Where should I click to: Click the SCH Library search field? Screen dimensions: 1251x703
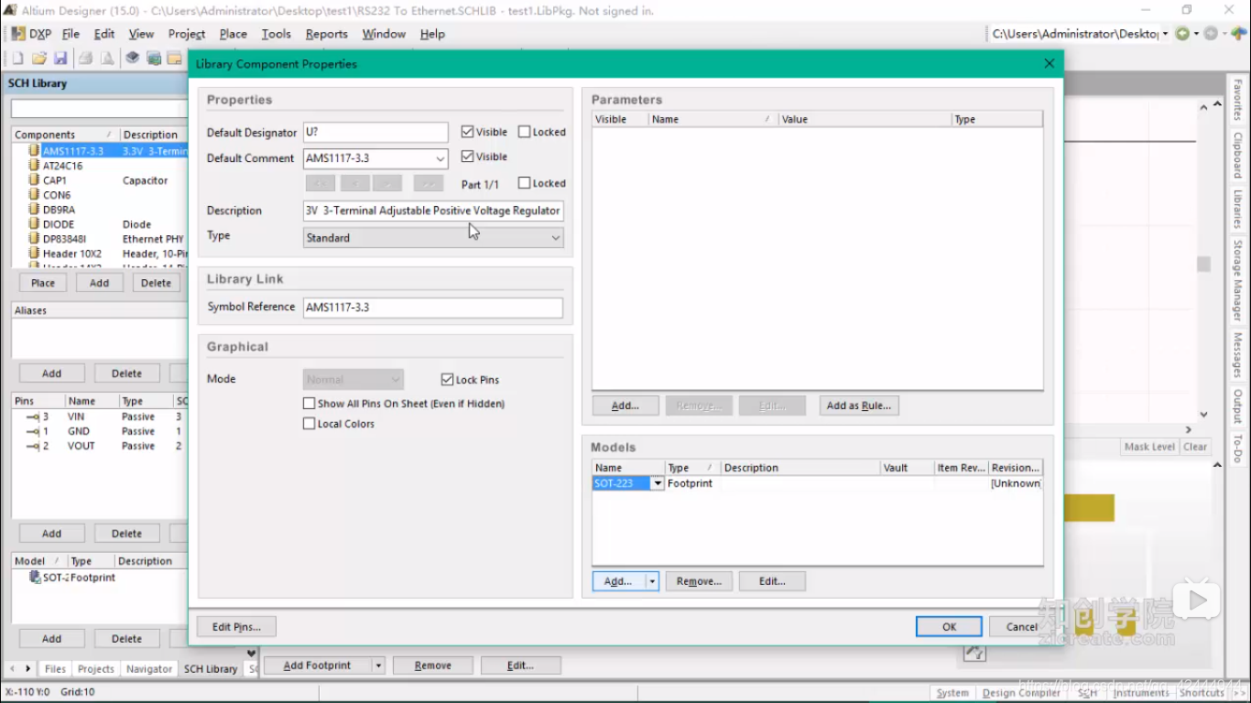(x=99, y=109)
